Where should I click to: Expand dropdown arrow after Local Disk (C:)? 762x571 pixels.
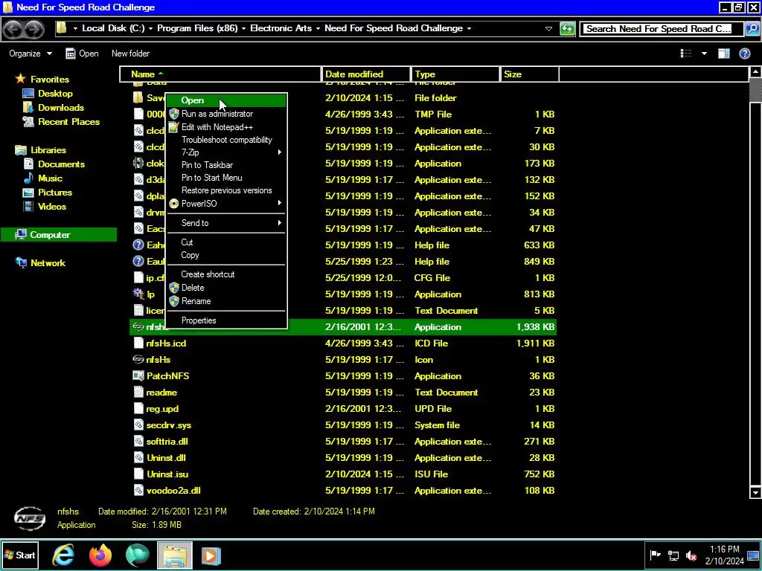point(150,29)
